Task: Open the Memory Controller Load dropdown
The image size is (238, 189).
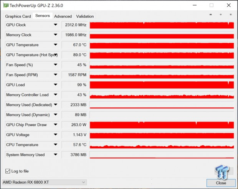Action: click(56, 95)
